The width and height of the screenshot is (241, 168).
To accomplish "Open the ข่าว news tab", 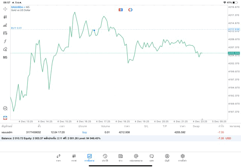I will click(x=120, y=157).
